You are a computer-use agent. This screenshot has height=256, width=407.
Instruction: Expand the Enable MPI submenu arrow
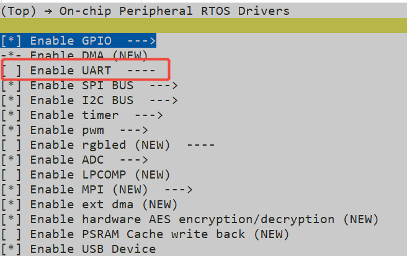pos(177,190)
